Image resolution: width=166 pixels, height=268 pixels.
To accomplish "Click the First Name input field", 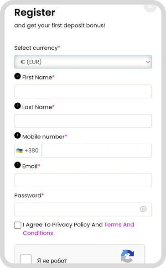I will coord(83,91).
